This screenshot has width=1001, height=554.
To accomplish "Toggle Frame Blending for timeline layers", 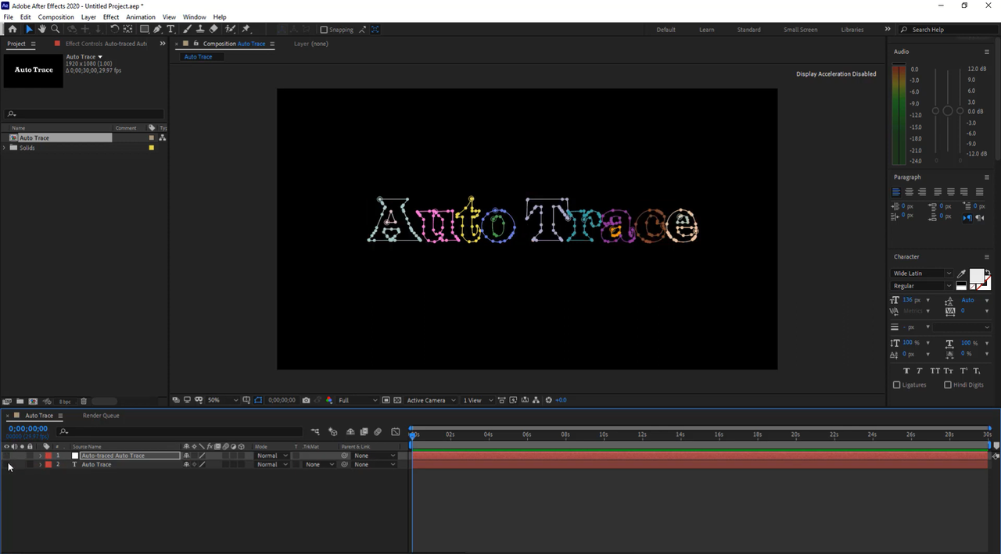I will [364, 431].
